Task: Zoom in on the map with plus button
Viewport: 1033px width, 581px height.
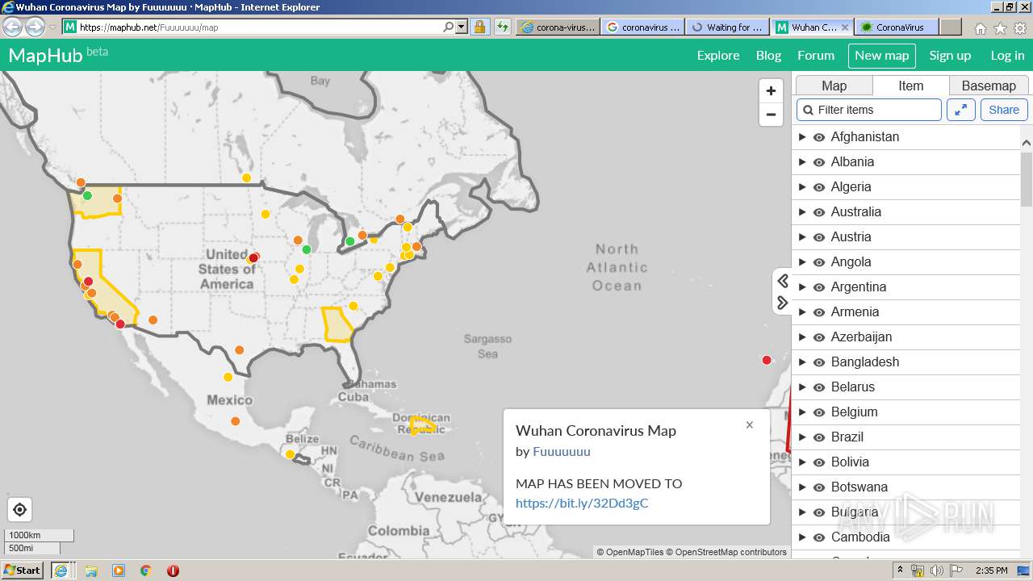Action: (x=771, y=91)
